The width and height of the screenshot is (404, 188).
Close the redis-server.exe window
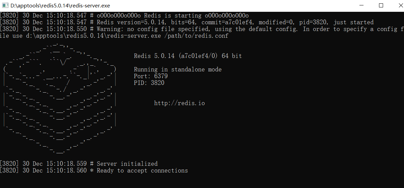point(398,5)
